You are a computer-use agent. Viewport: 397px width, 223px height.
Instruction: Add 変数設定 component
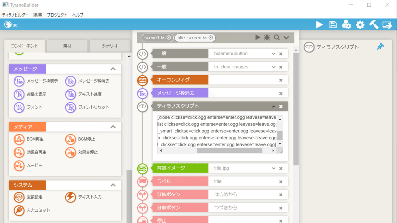(x=28, y=197)
